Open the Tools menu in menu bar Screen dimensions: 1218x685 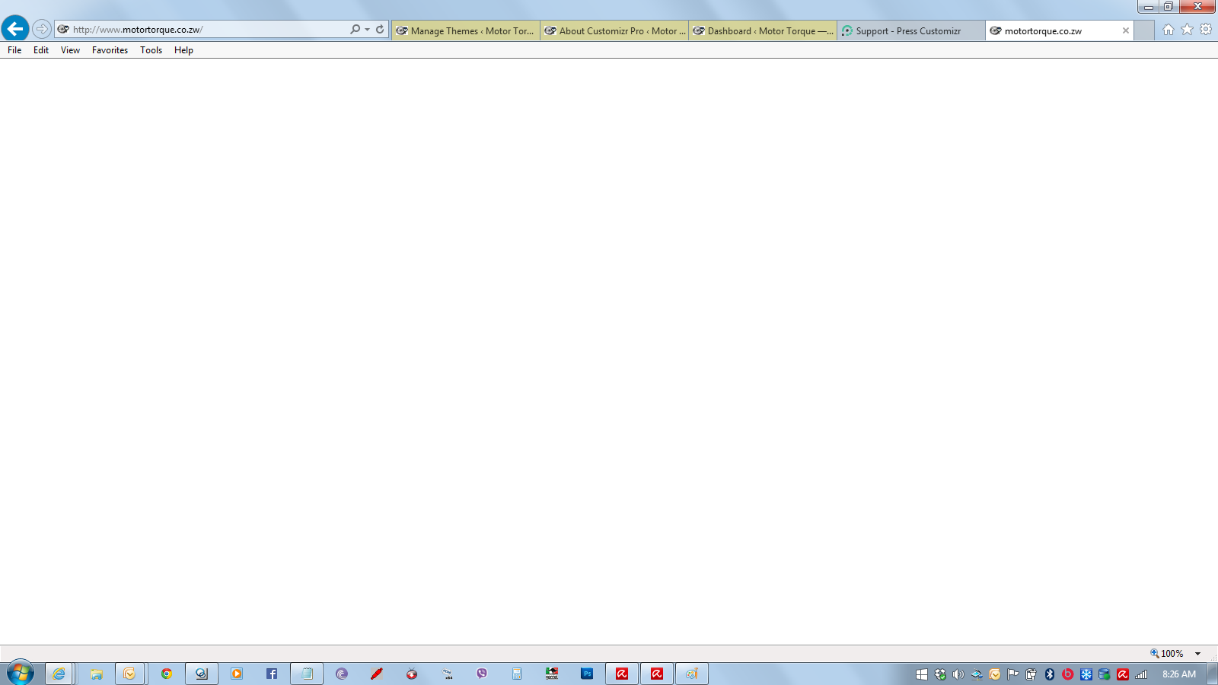(151, 50)
